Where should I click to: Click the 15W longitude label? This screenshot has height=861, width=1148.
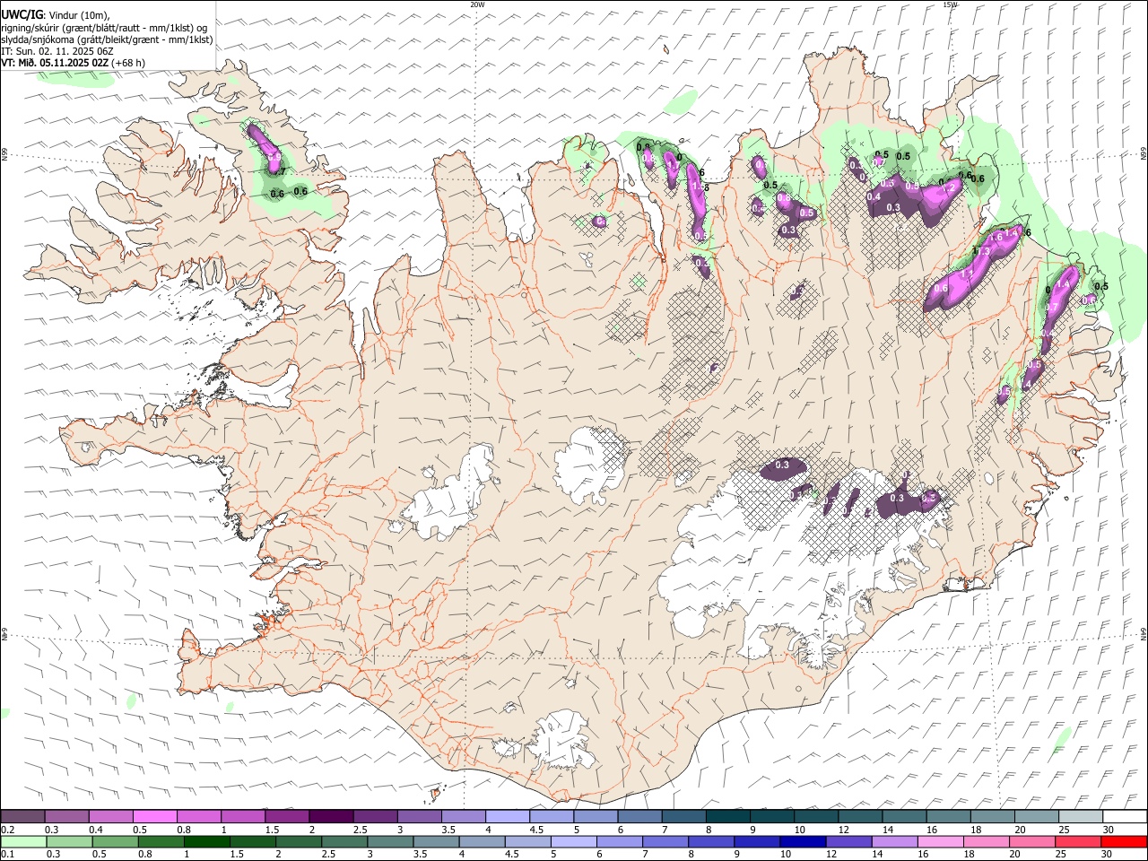pos(950,4)
